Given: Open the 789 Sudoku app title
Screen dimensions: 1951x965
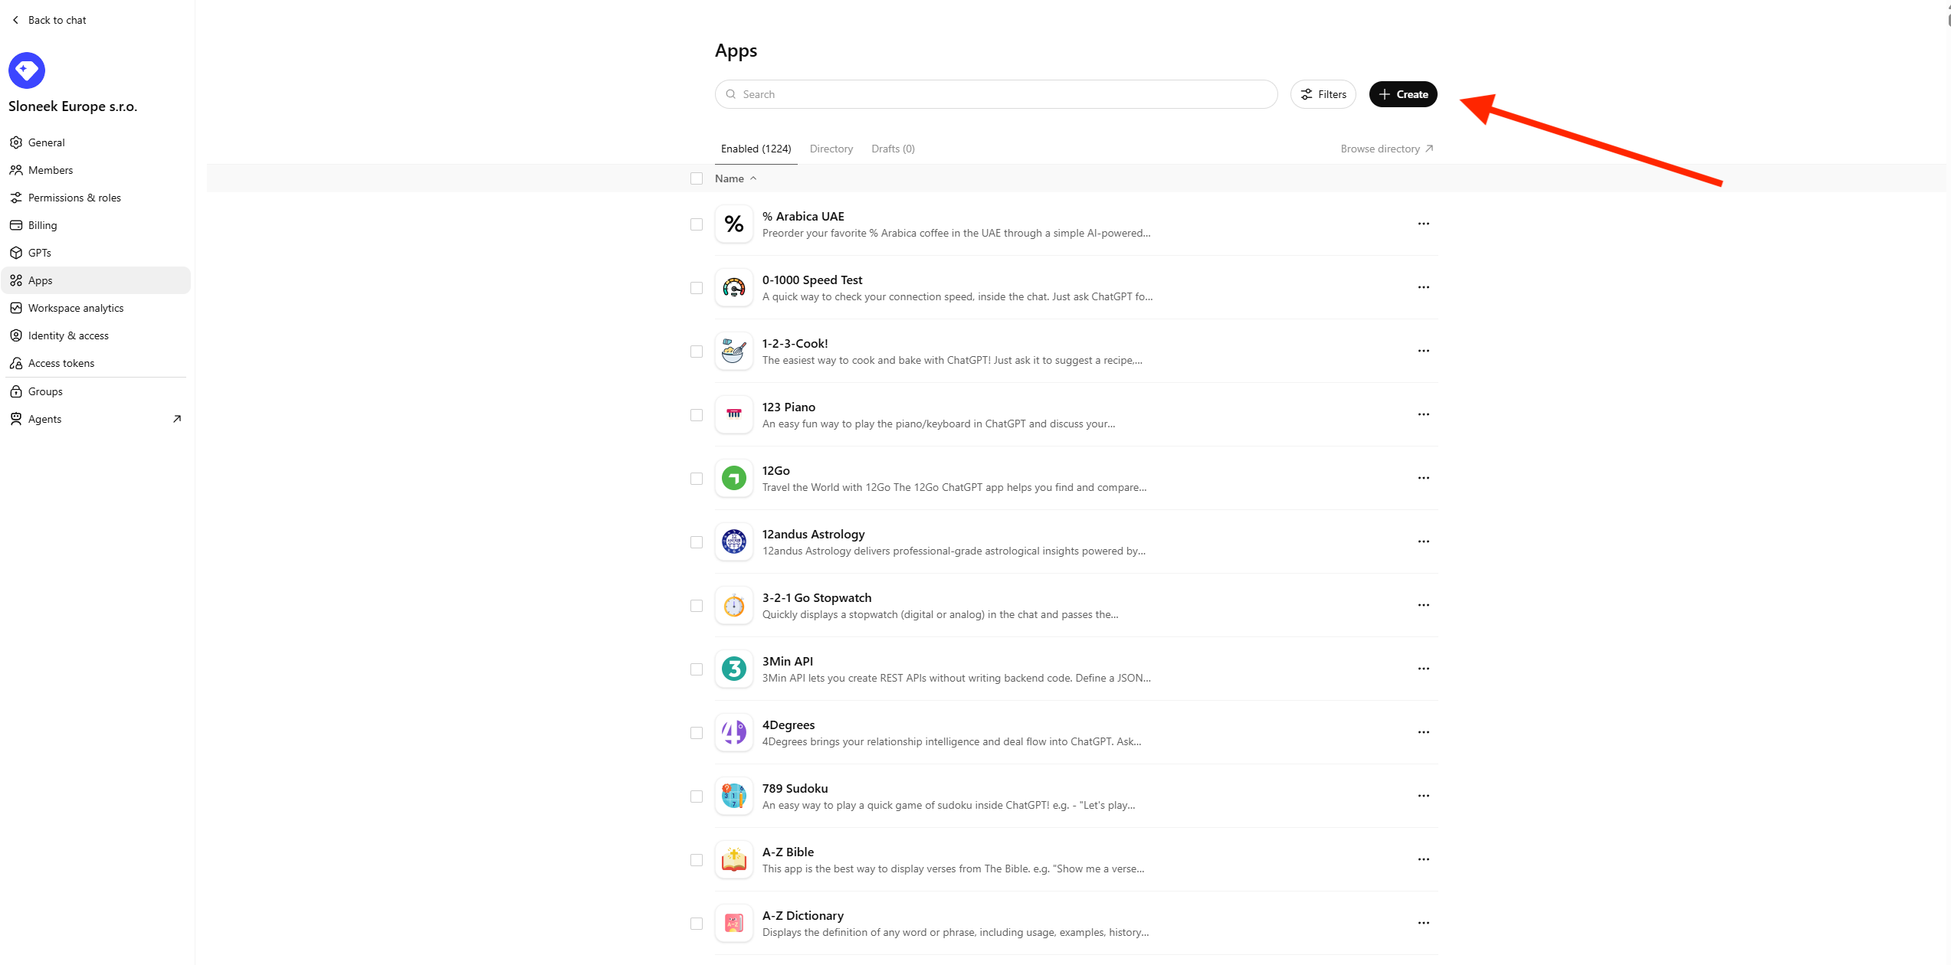Looking at the screenshot, I should (x=795, y=788).
